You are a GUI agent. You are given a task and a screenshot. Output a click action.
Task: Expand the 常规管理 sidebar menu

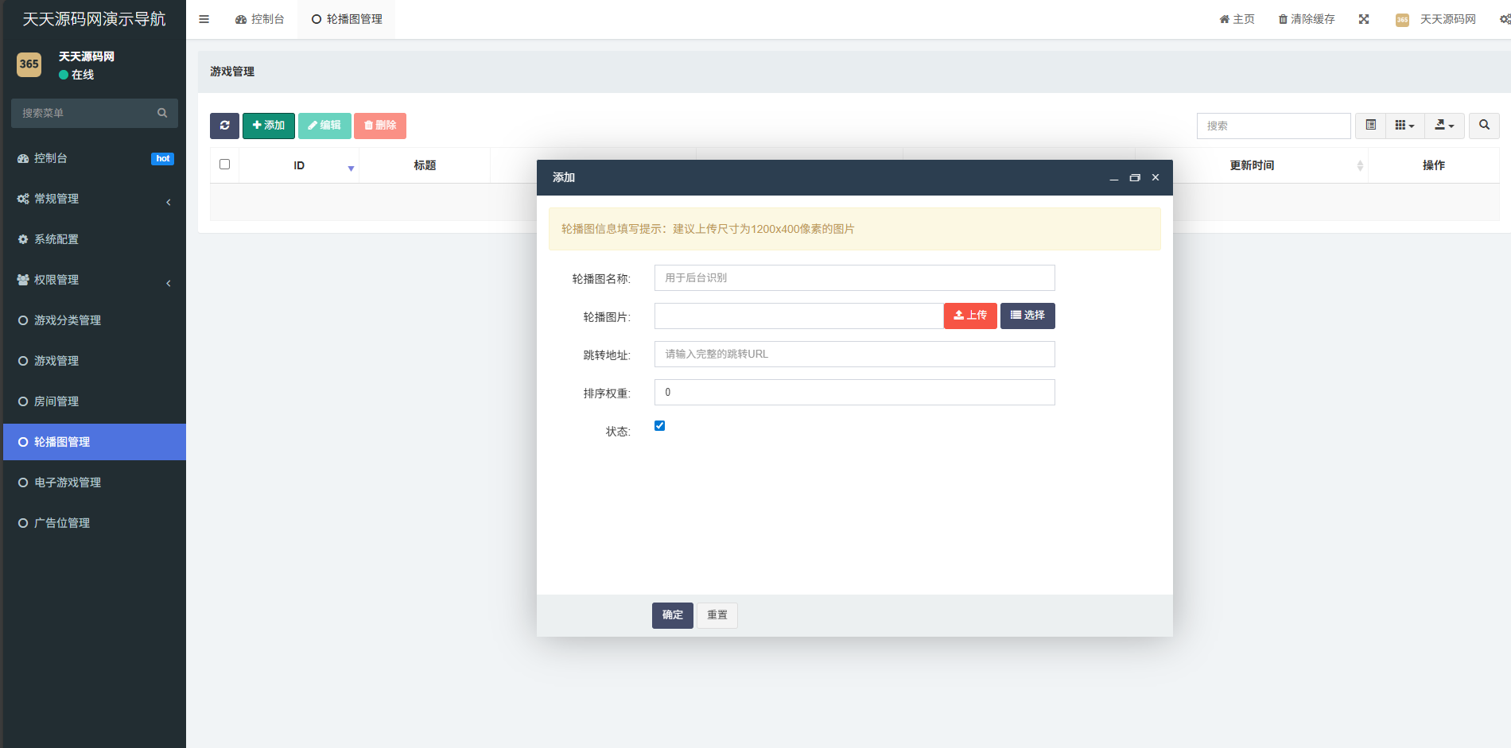94,199
